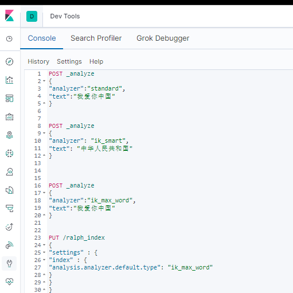293x293 pixels.
Task: Open Discover compass icon in sidebar
Action: tap(9, 61)
